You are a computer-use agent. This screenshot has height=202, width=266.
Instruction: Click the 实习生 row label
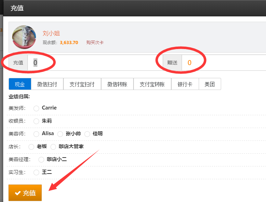[x=17, y=172]
